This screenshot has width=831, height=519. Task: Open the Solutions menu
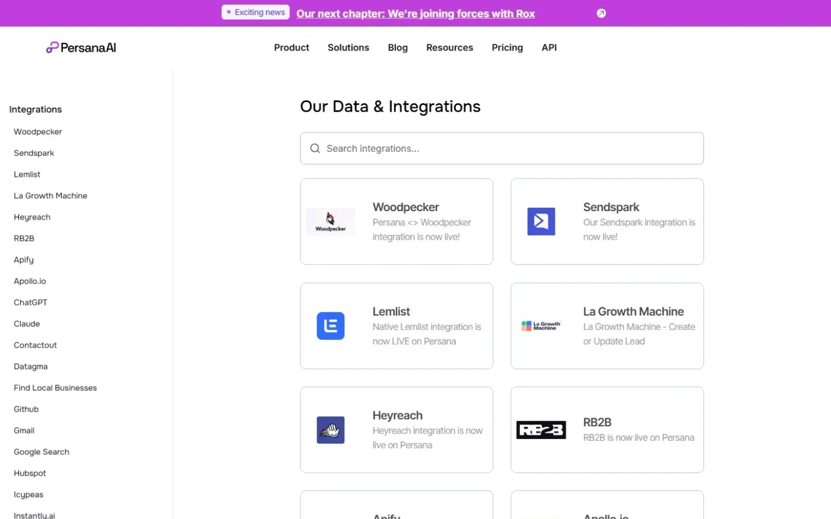348,47
